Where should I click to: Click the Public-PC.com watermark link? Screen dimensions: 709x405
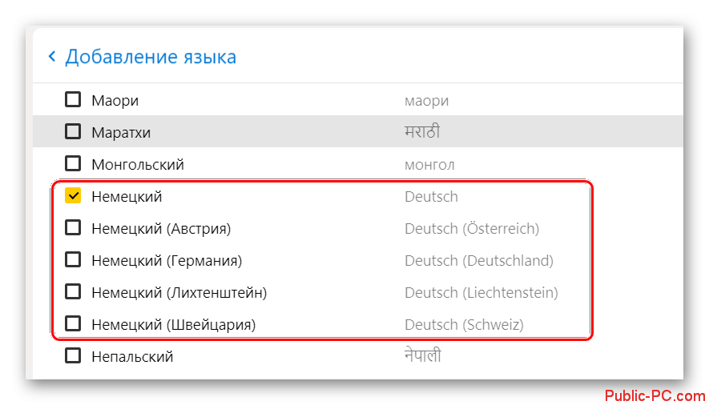tap(655, 396)
